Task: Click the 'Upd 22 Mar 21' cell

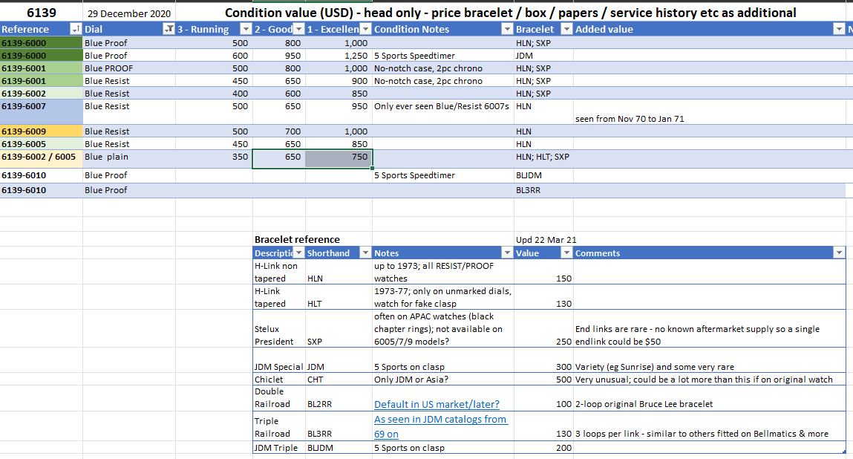Action: click(x=546, y=239)
